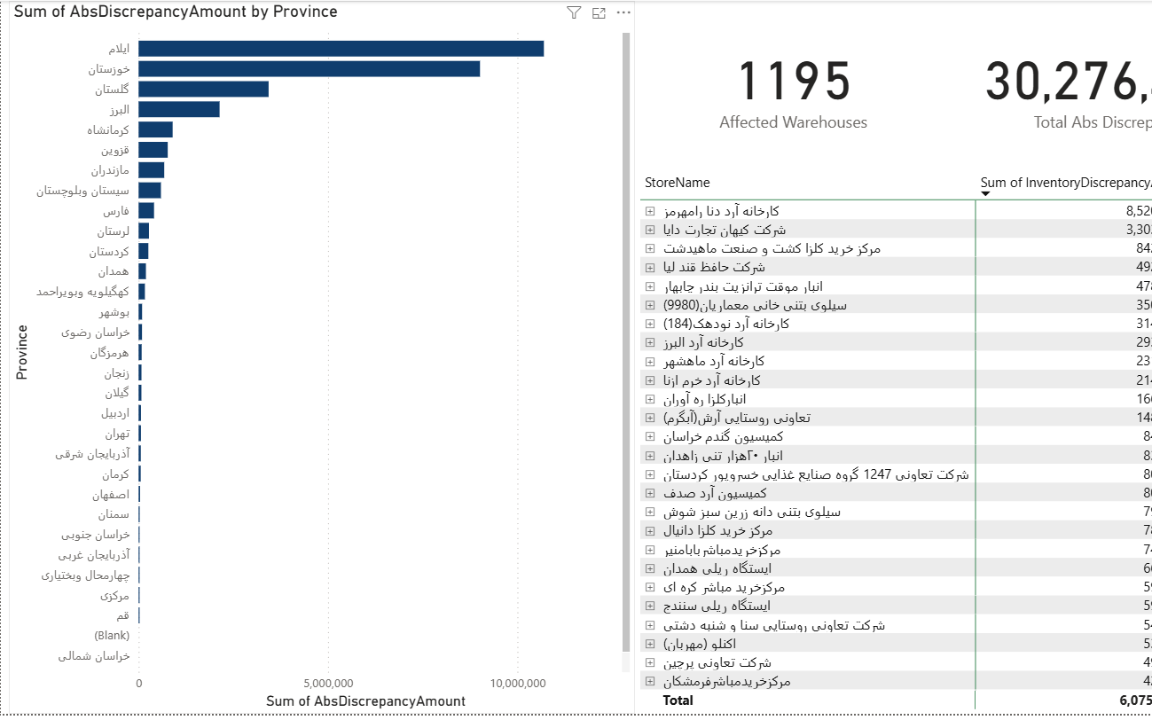Select the 1195 Affected Warehouses card
This screenshot has height=720, width=1152.
(793, 93)
